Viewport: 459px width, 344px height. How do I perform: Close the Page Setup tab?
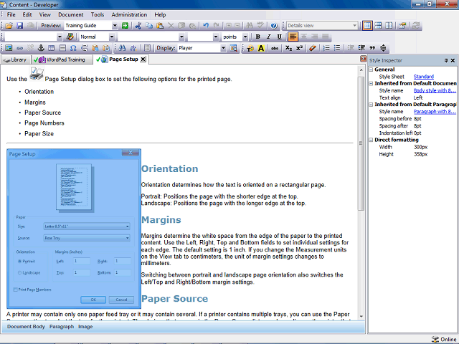[143, 59]
